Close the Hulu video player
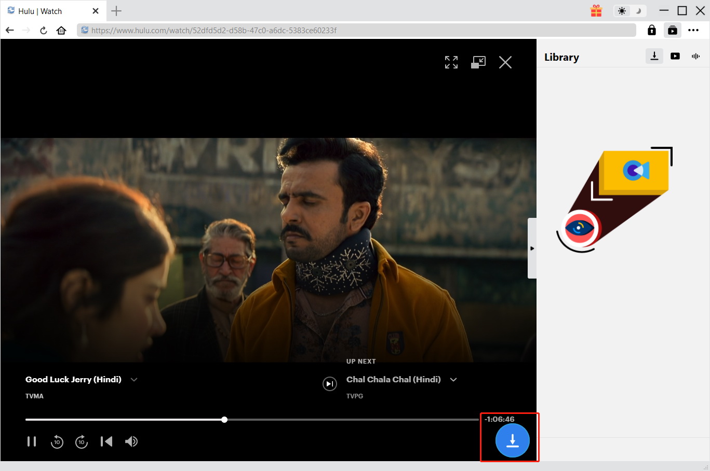 click(x=505, y=62)
